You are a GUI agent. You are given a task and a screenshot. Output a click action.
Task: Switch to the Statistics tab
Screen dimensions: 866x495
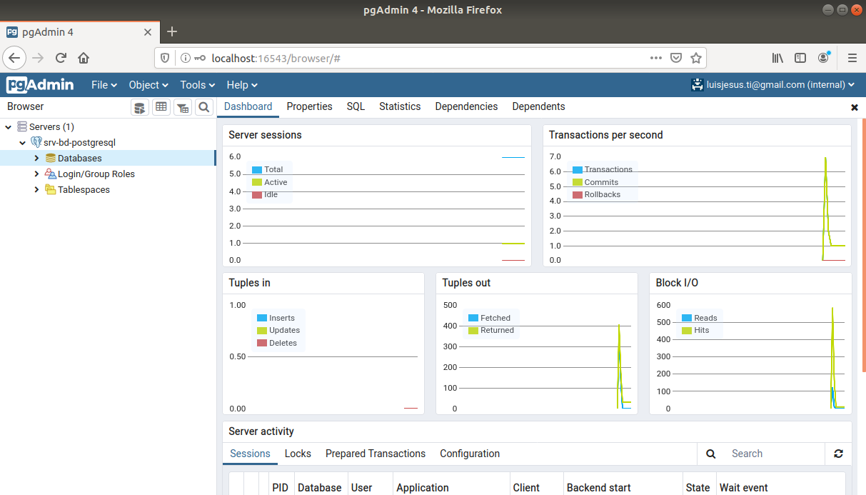click(400, 106)
